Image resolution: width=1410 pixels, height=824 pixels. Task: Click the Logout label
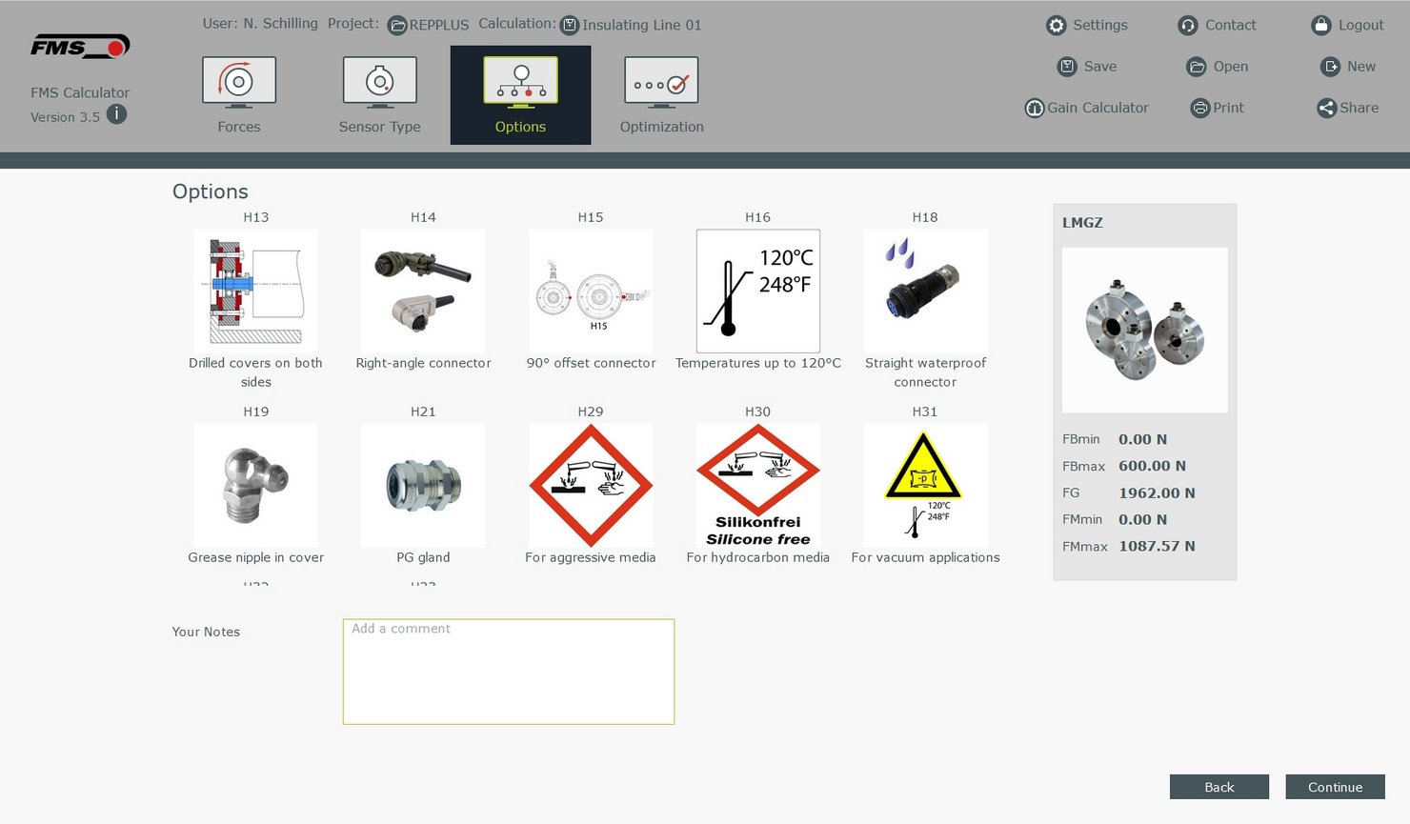pyautogui.click(x=1361, y=26)
